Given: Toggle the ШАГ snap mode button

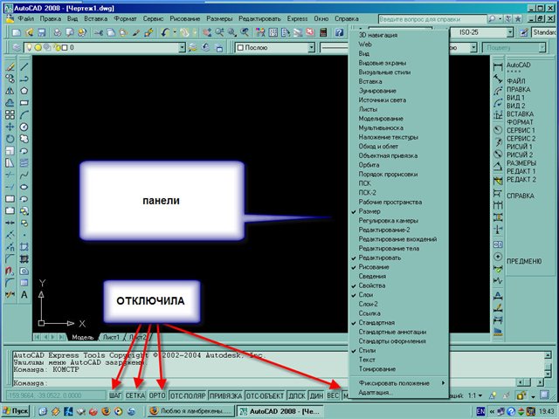Looking at the screenshot, I should pyautogui.click(x=115, y=395).
